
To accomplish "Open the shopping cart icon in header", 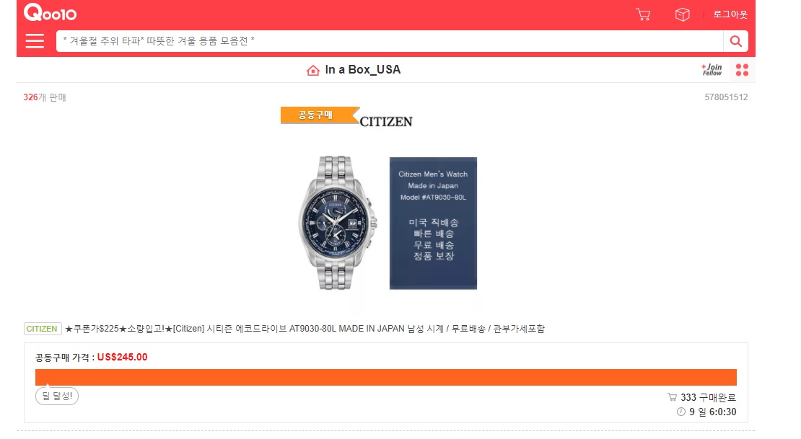I will tap(643, 14).
